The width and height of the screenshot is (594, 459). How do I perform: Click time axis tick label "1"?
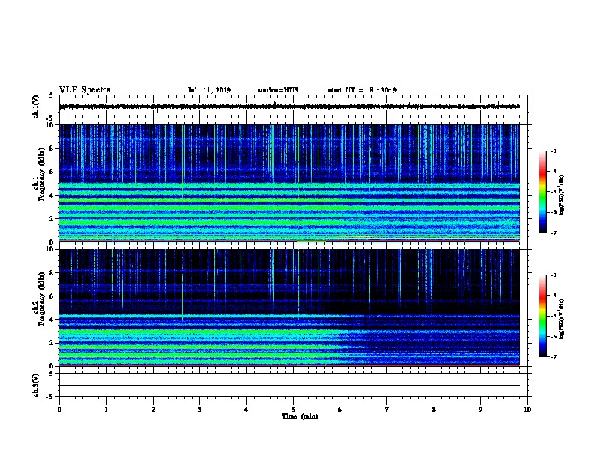point(106,409)
